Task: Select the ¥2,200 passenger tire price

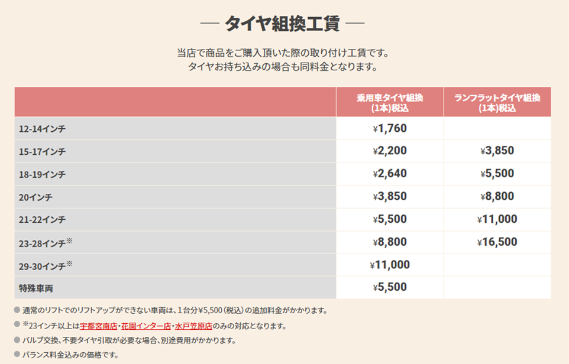Action: (x=390, y=151)
